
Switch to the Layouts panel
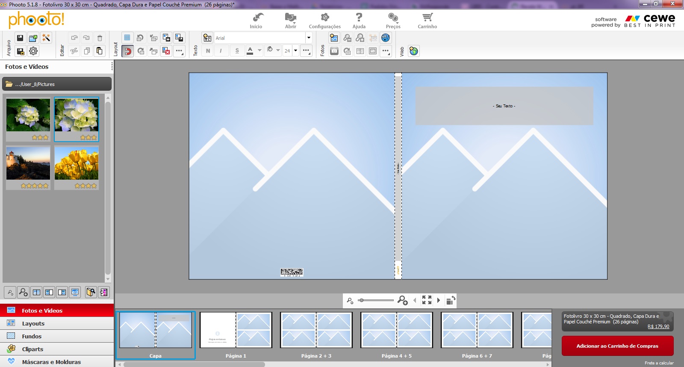coord(33,324)
